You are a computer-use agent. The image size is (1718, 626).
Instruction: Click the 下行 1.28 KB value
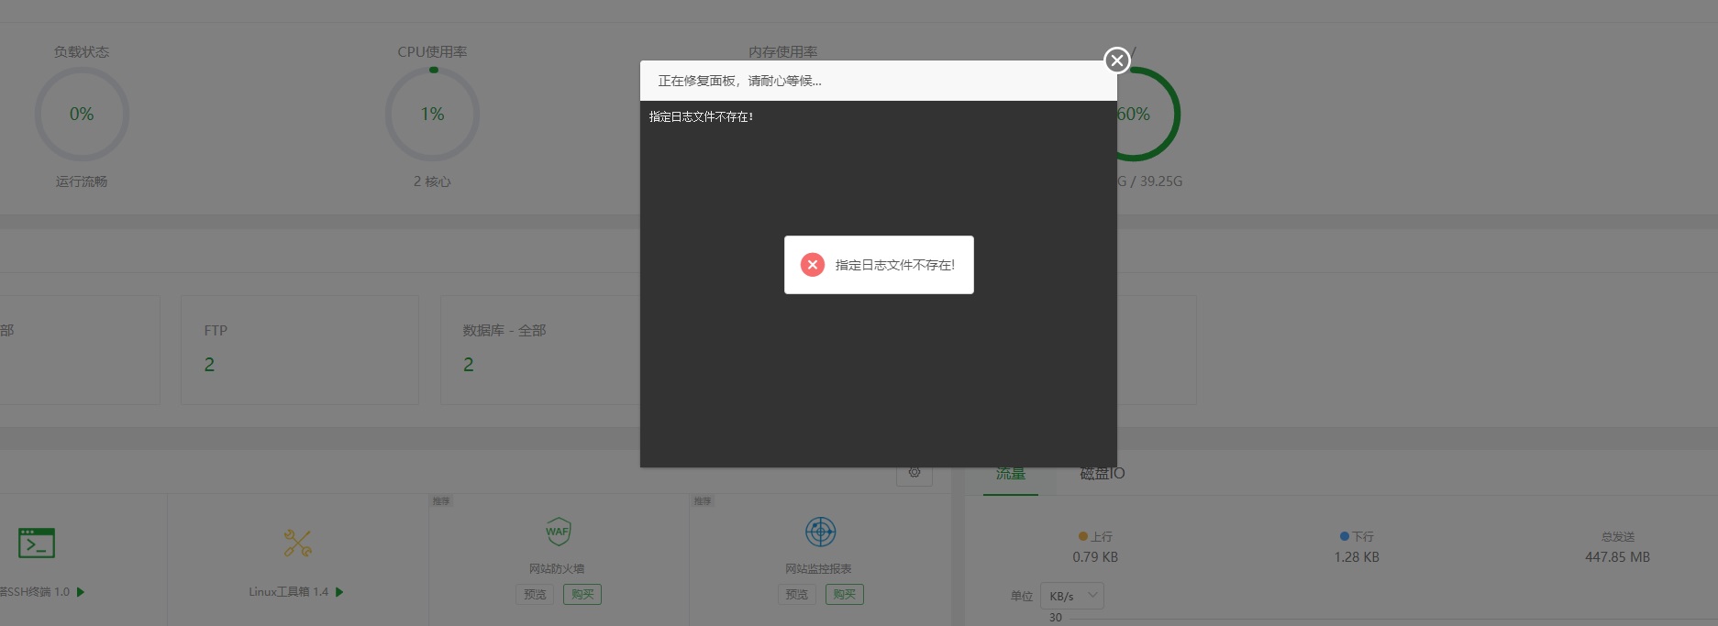[1357, 557]
